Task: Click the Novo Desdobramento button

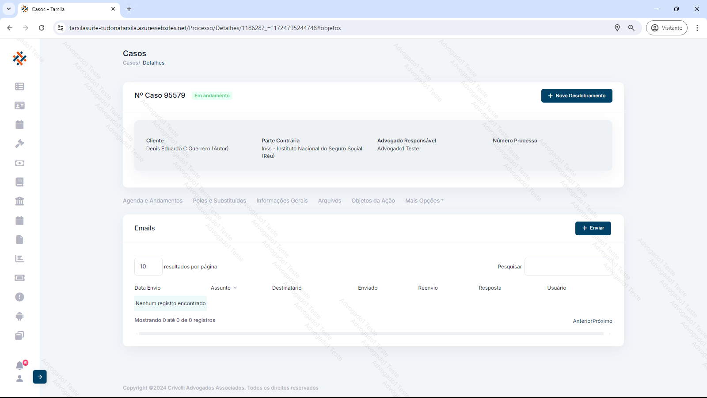Action: 576,96
